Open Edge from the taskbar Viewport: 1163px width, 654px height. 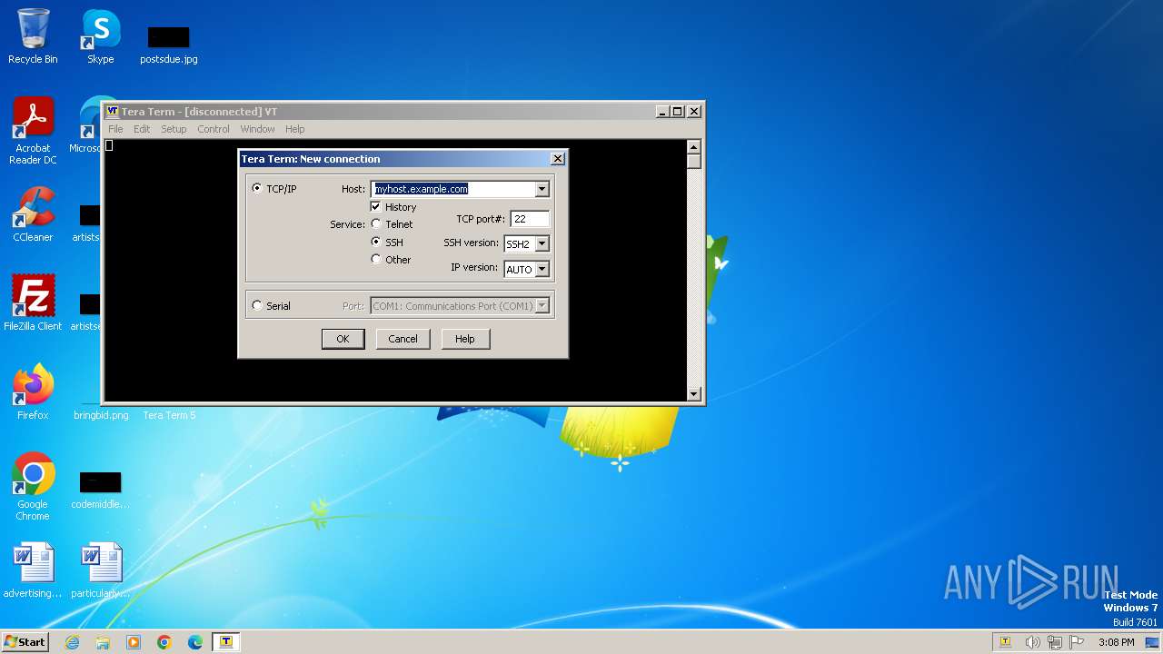[x=195, y=642]
